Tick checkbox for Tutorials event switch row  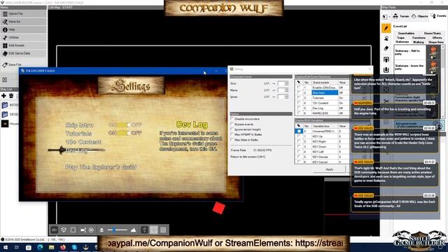pos(299,98)
